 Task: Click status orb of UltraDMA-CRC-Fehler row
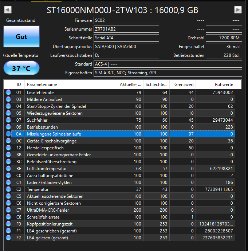point(8,210)
